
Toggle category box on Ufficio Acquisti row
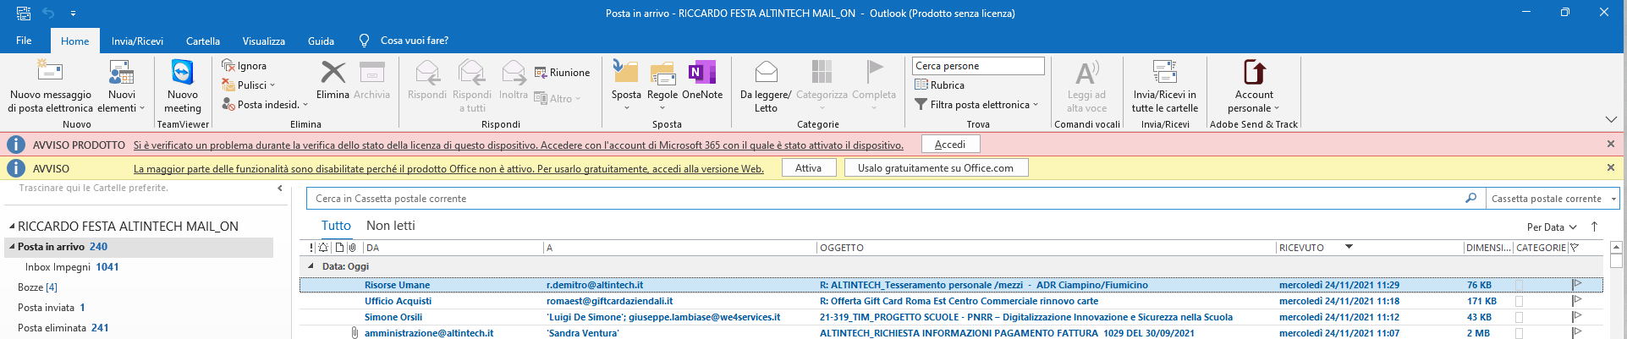pos(1520,301)
